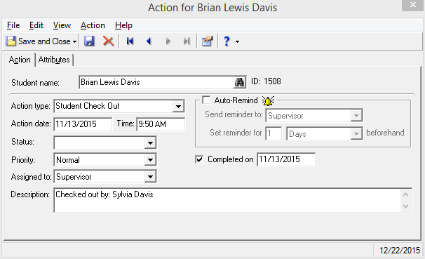Screen dimensions: 425x259
Task: Expand the Status dropdown
Action: (150, 142)
